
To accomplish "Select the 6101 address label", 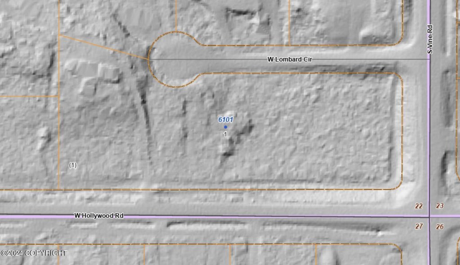I will click(226, 120).
